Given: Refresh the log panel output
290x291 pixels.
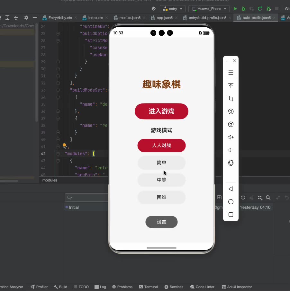Looking at the screenshot, I should (x=243, y=198).
